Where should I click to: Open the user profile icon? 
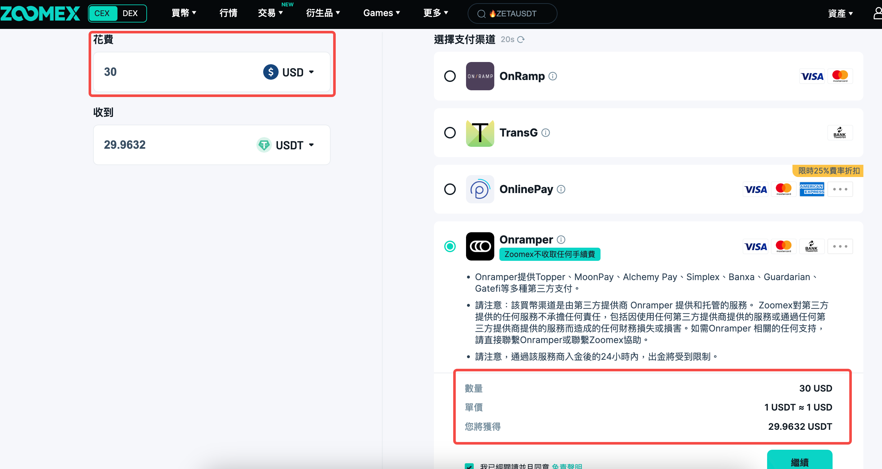pyautogui.click(x=877, y=13)
